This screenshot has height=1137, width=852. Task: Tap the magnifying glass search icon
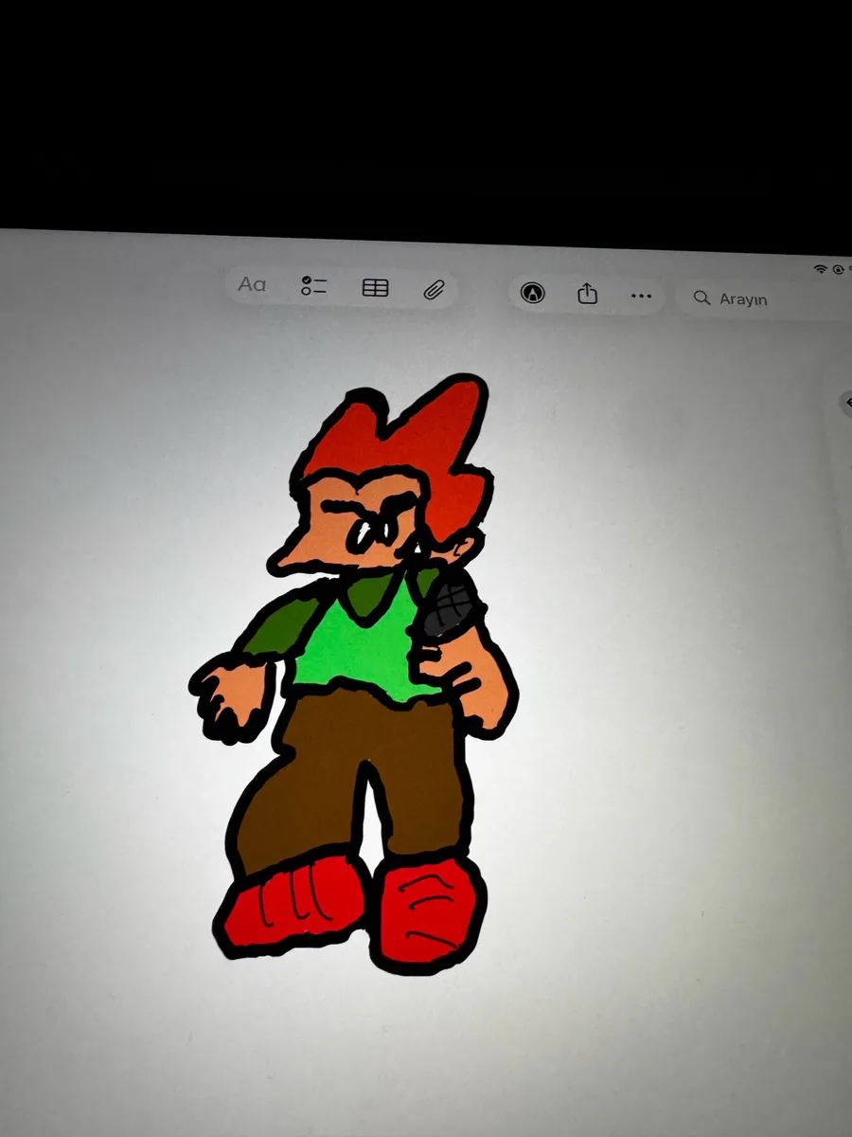point(701,298)
